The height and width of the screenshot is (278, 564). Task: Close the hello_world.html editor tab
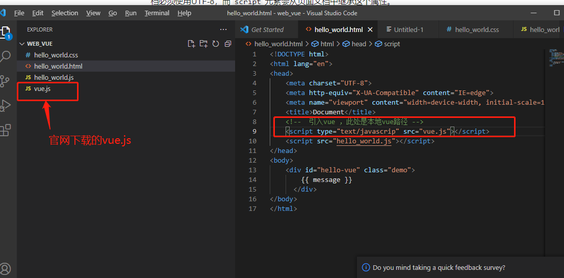tap(370, 30)
